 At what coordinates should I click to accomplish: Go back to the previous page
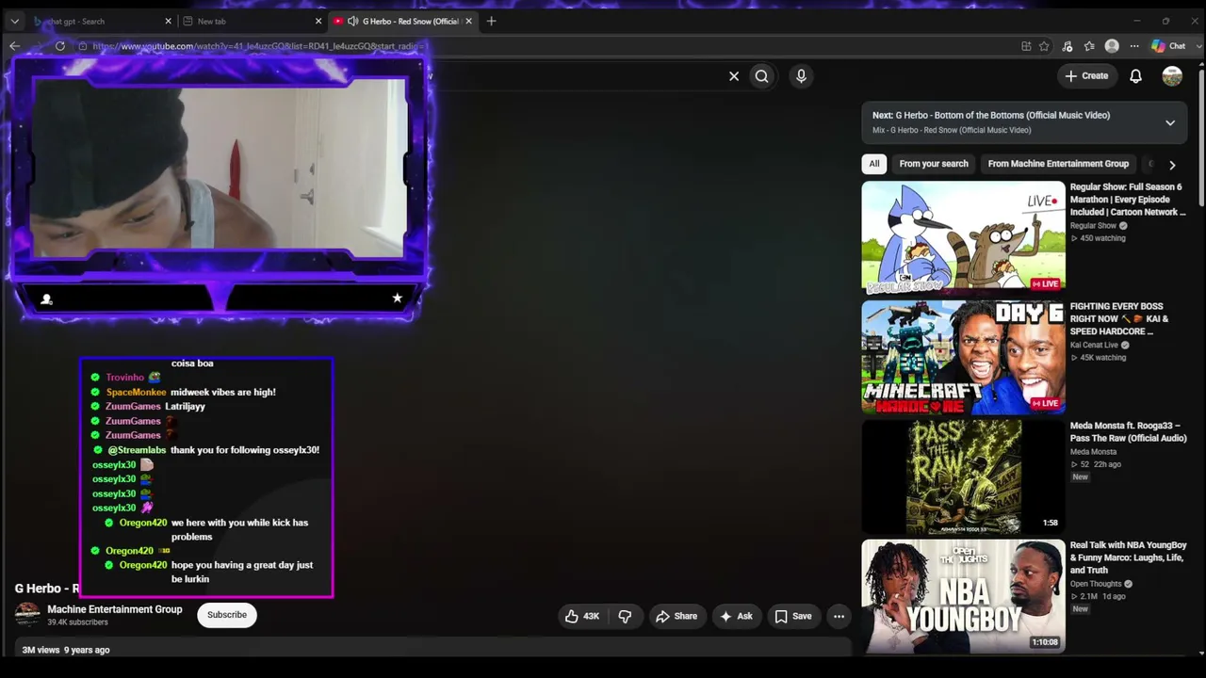(14, 46)
